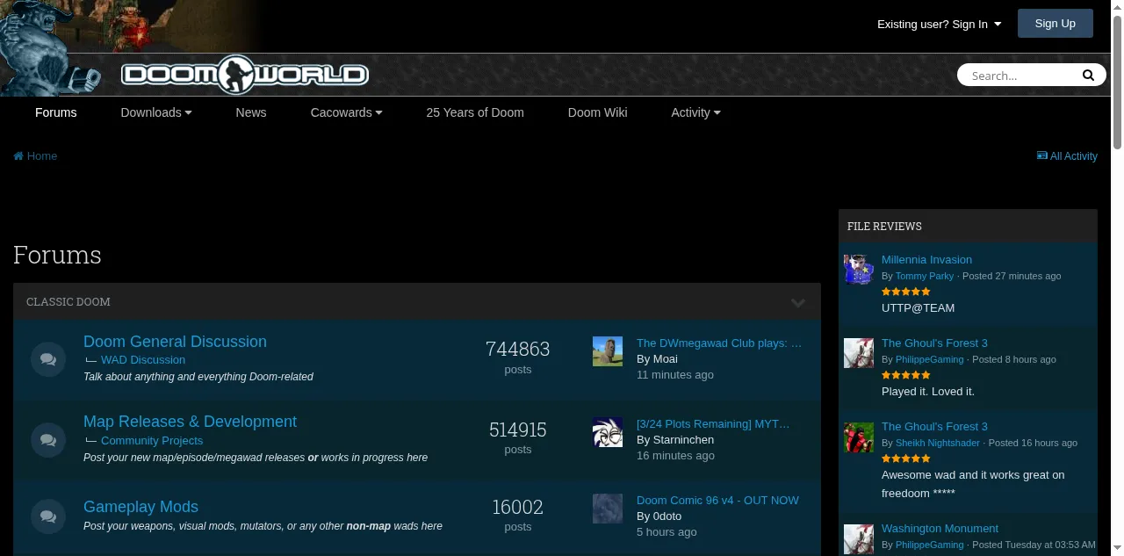Open Starninchen's avatar thumbnail
Screen dimensions: 1124x556
(608, 432)
